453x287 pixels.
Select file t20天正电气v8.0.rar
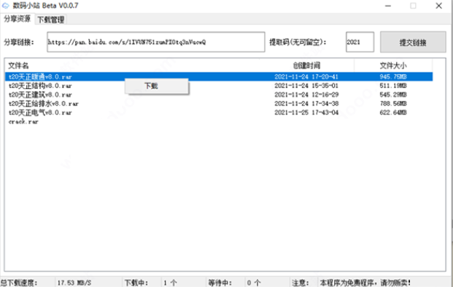tap(40, 112)
